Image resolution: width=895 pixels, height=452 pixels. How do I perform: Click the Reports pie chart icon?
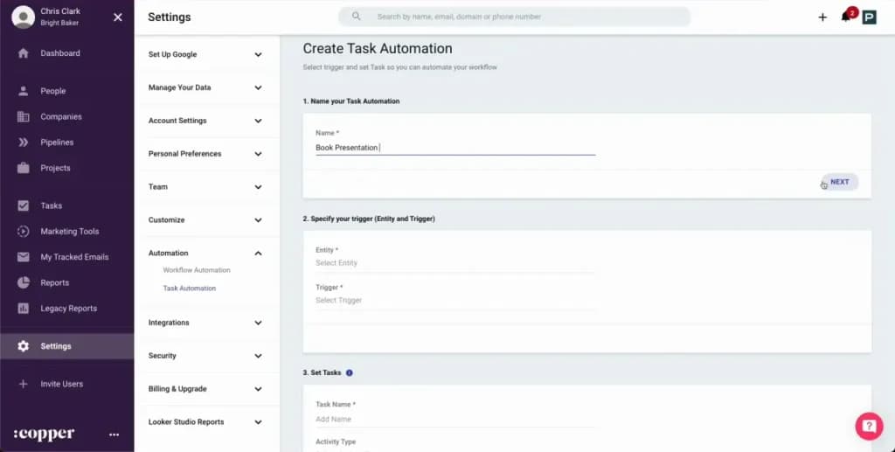[x=23, y=282]
